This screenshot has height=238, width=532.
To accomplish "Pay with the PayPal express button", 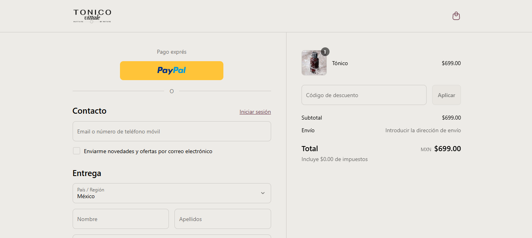I will [172, 71].
